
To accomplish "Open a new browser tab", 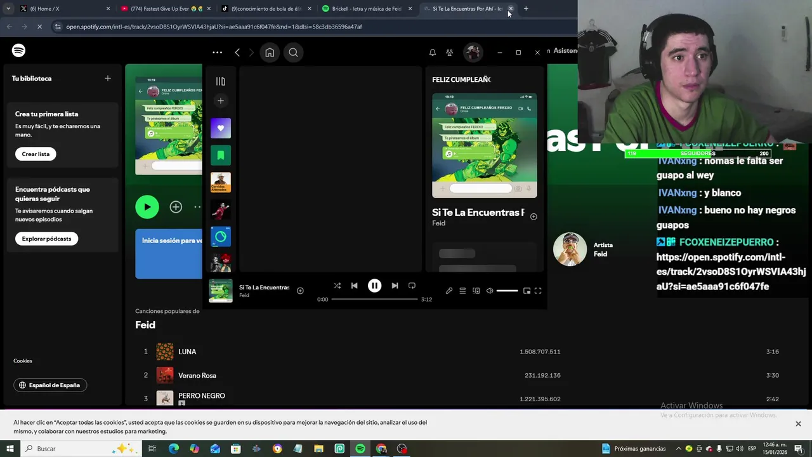I will [x=526, y=9].
